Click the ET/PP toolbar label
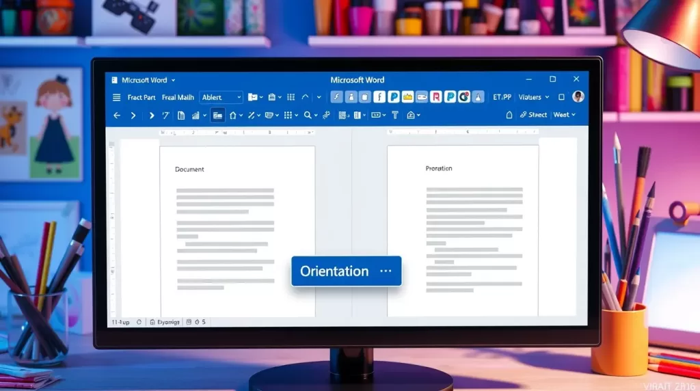The height and width of the screenshot is (391, 700). [502, 97]
